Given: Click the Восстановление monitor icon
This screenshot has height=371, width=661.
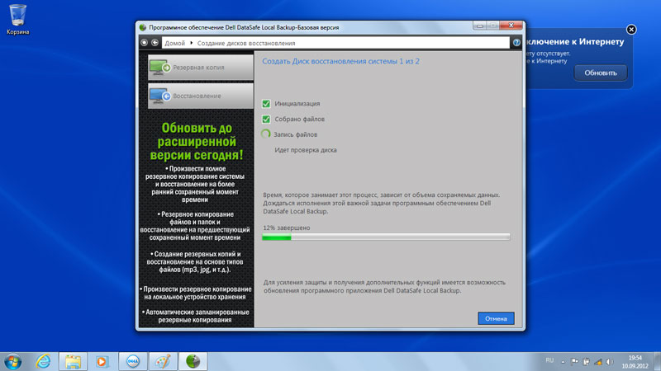Looking at the screenshot, I should pyautogui.click(x=159, y=96).
